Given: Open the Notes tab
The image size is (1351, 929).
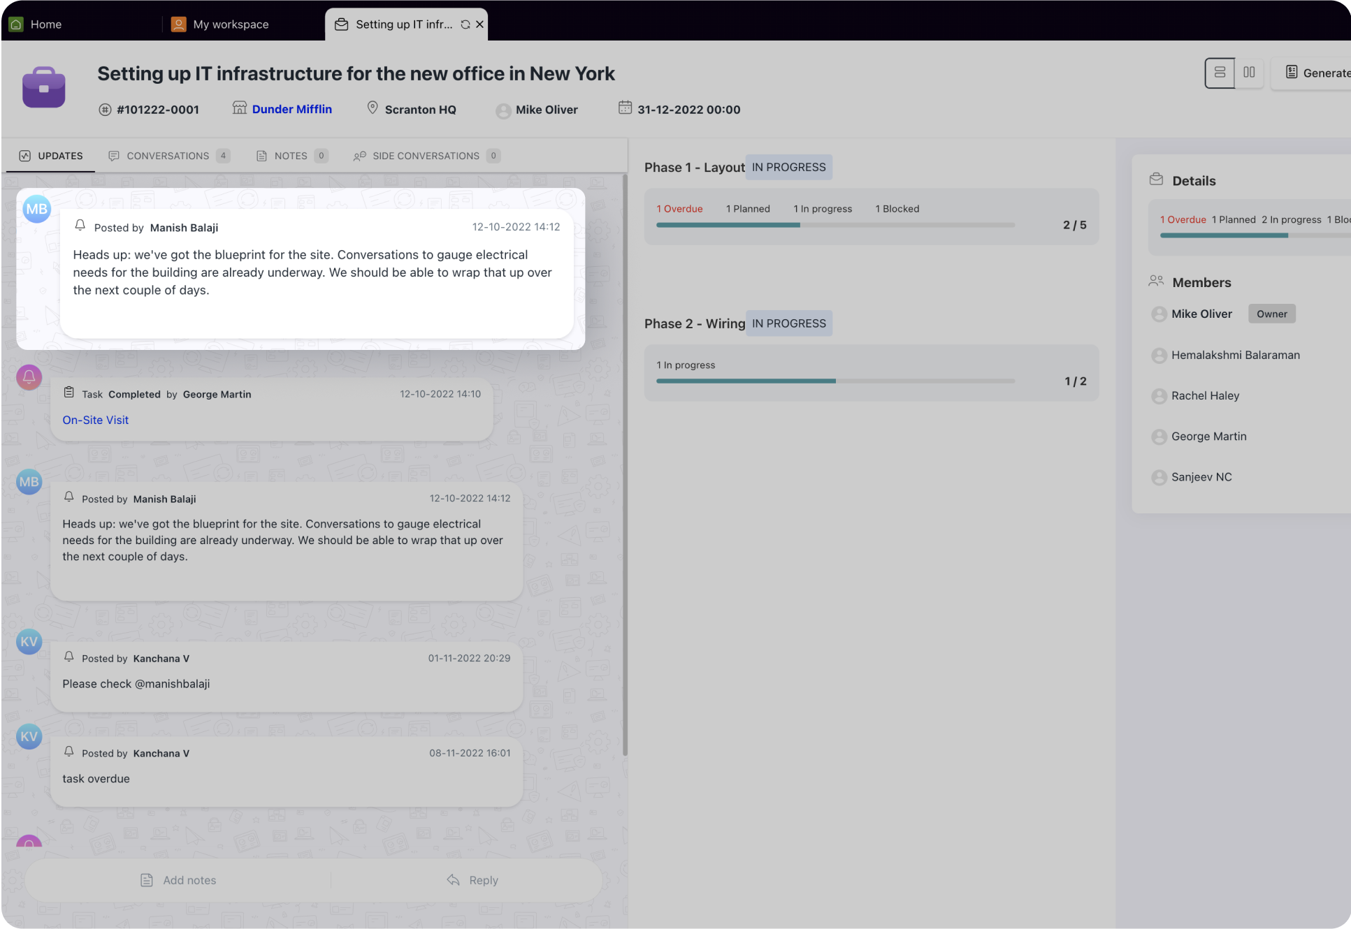Looking at the screenshot, I should pos(291,156).
